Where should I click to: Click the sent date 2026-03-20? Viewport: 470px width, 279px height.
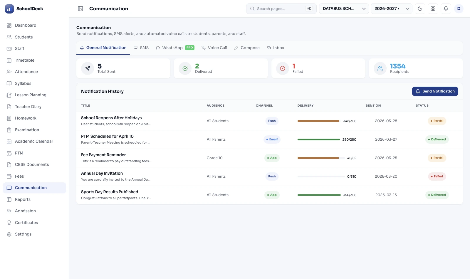point(386,177)
